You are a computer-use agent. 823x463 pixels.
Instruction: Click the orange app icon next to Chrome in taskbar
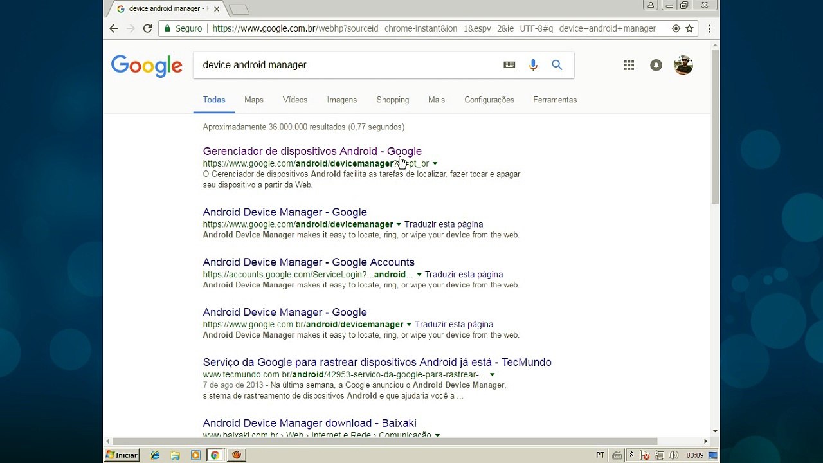[x=237, y=455]
